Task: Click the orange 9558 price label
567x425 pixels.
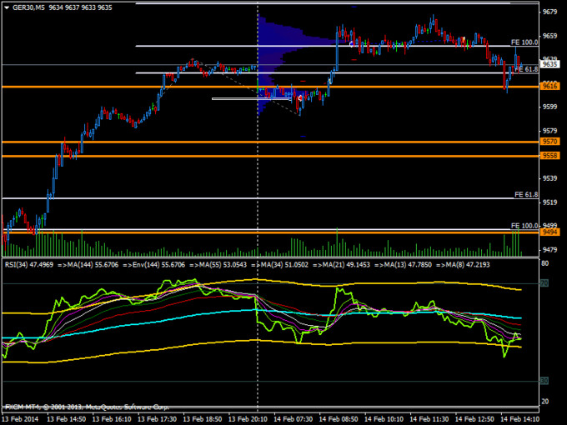Action: click(549, 156)
